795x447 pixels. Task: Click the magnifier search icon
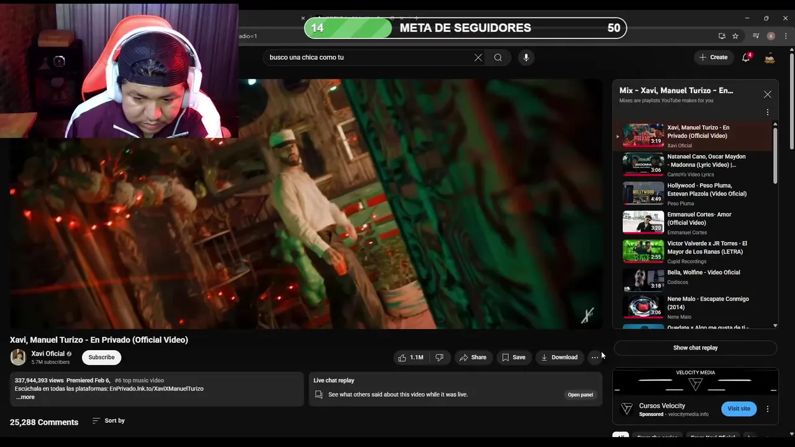498,57
